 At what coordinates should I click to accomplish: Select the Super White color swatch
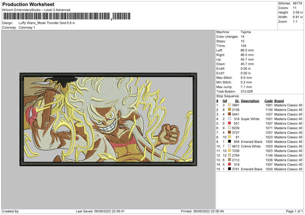coord(229,119)
